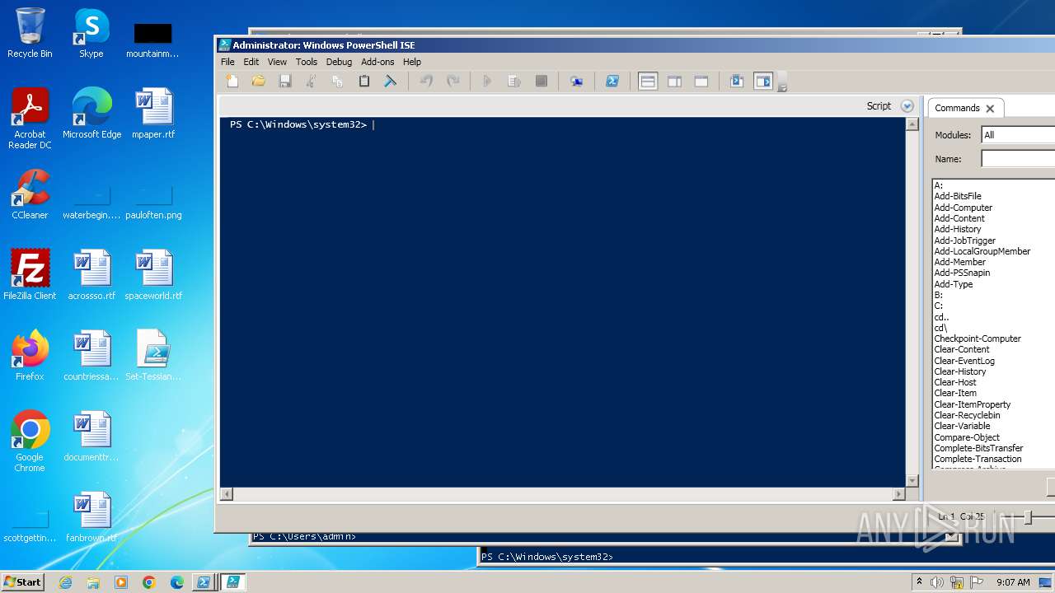
Task: Toggle the Show Command Add-on icon
Action: (763, 81)
